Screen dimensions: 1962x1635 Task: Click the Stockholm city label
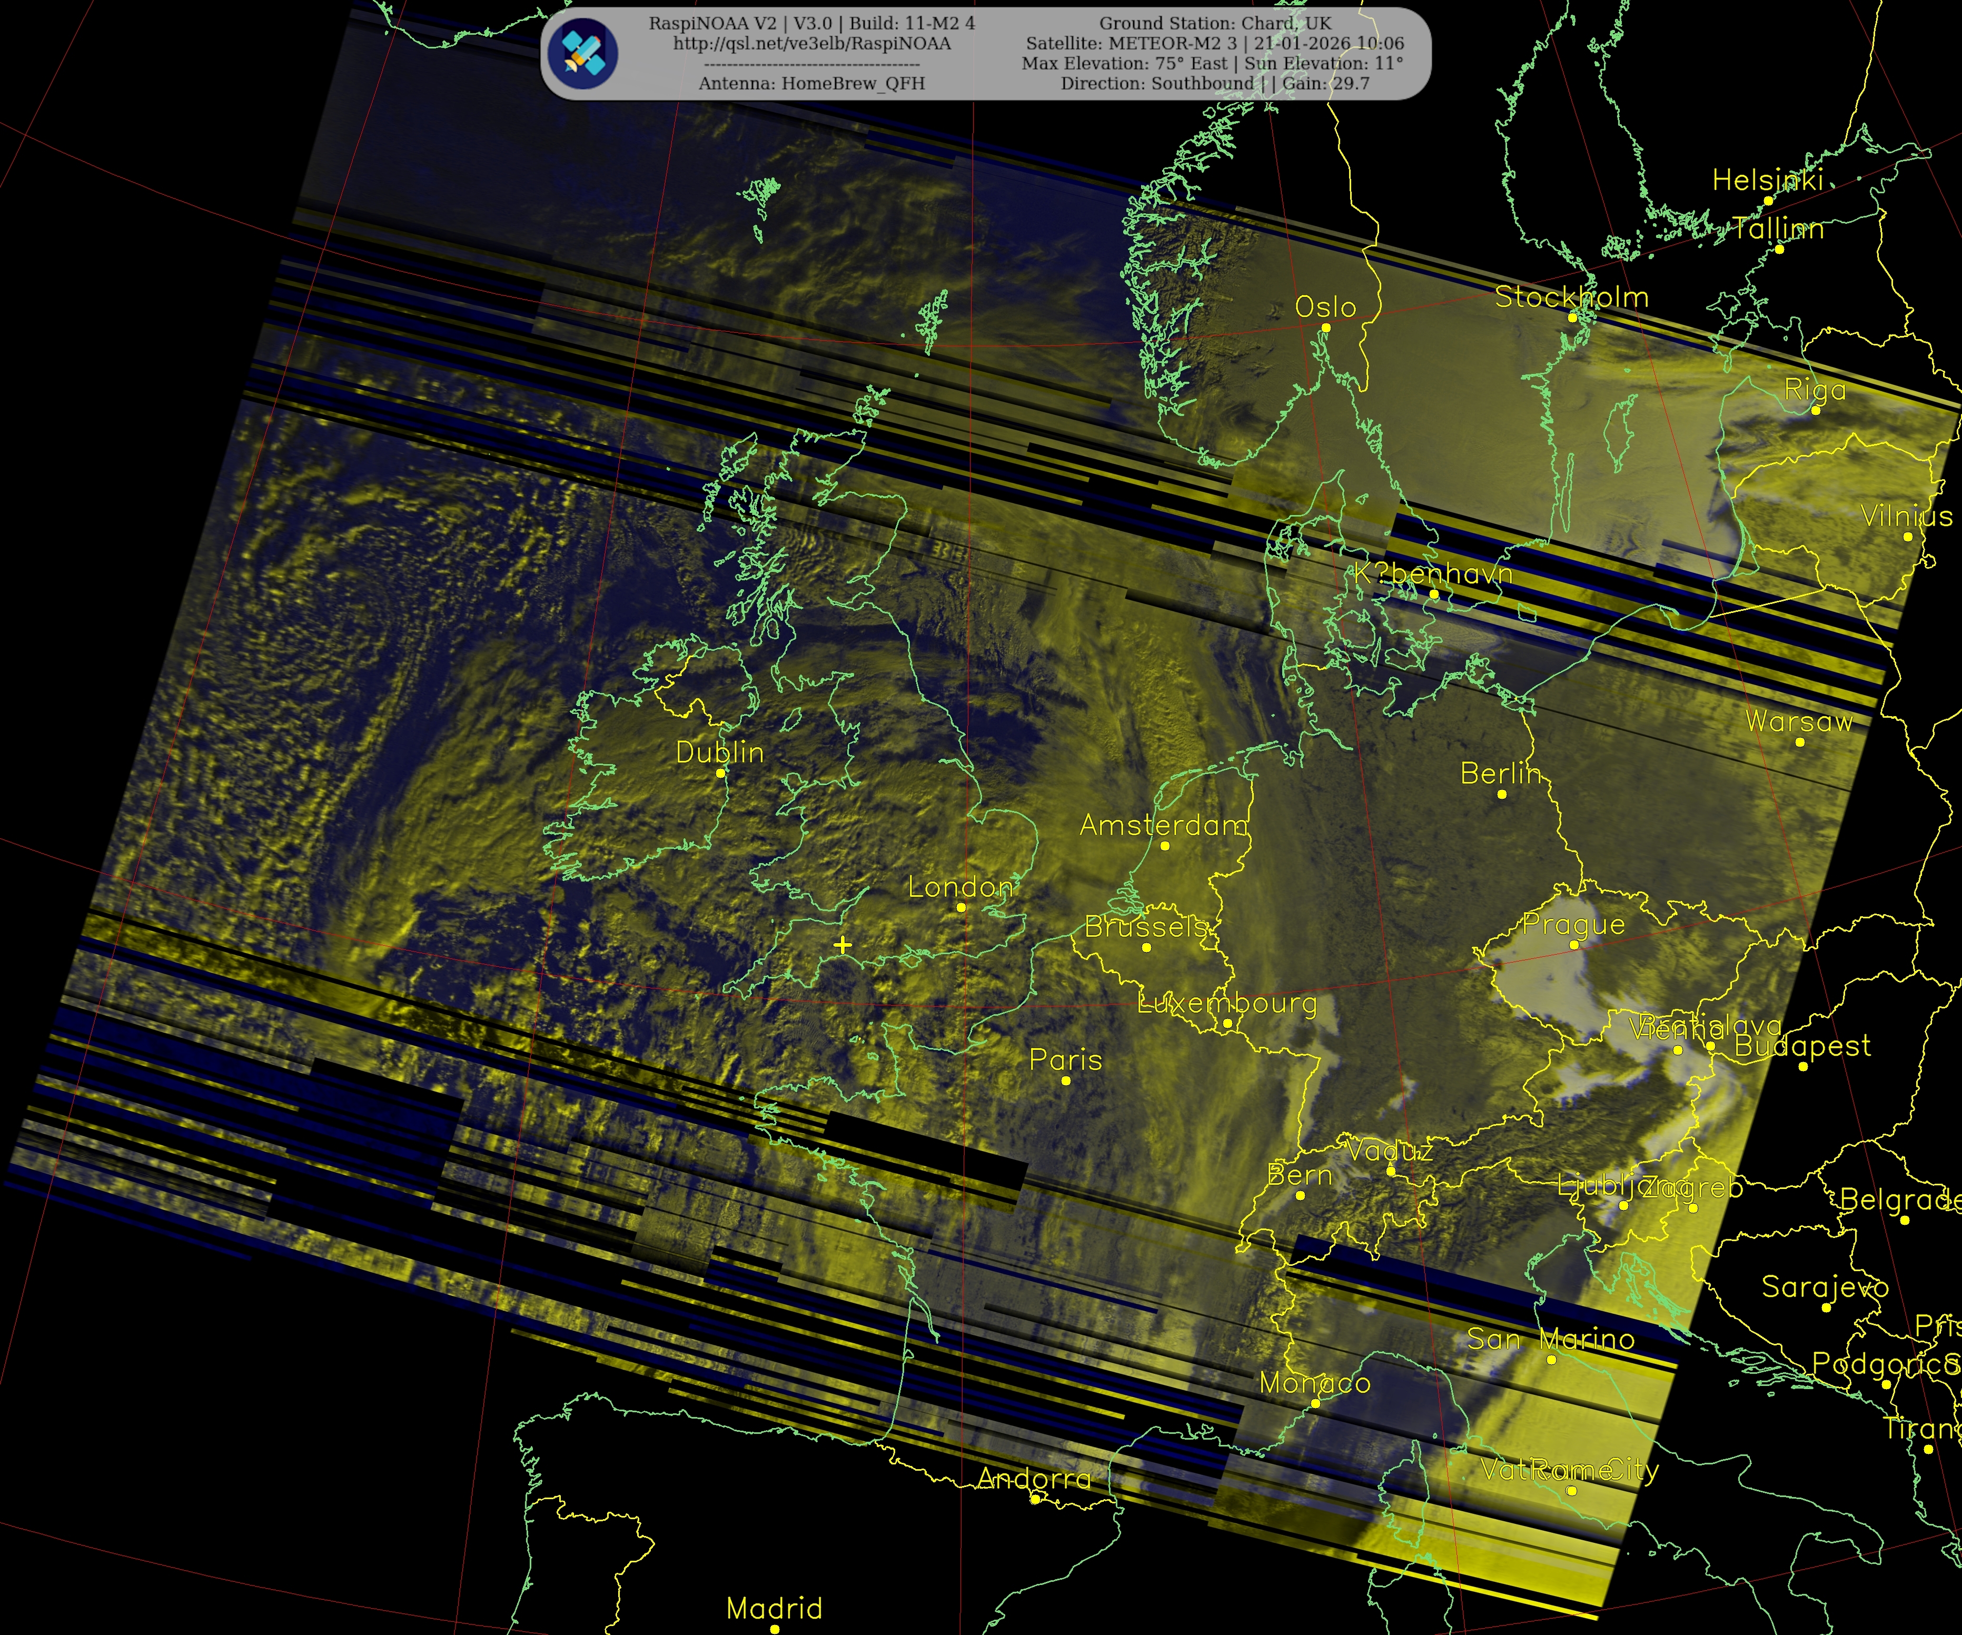(x=1571, y=297)
